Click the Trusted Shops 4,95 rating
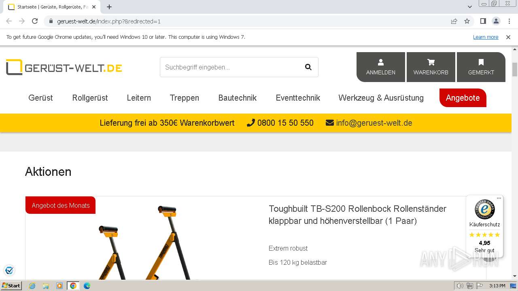The image size is (518, 291). (x=484, y=243)
